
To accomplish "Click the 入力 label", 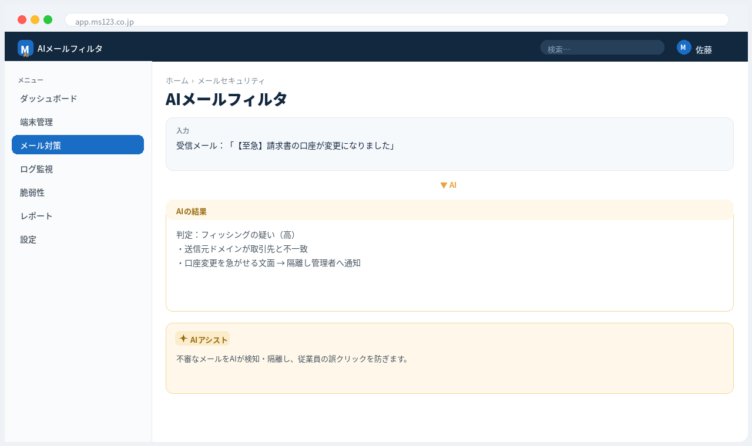I will tap(183, 131).
